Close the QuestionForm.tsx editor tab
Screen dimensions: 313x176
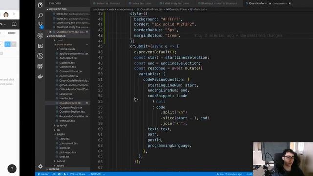[290, 3]
